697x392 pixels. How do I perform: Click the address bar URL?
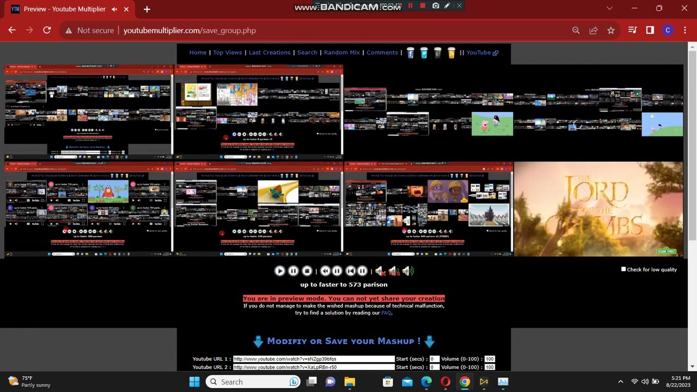[x=189, y=30]
